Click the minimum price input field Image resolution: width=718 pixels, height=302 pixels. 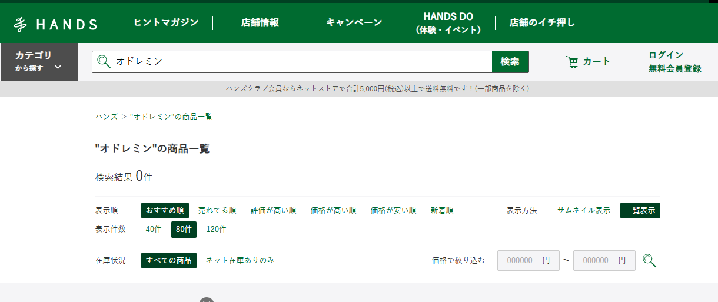click(x=528, y=260)
